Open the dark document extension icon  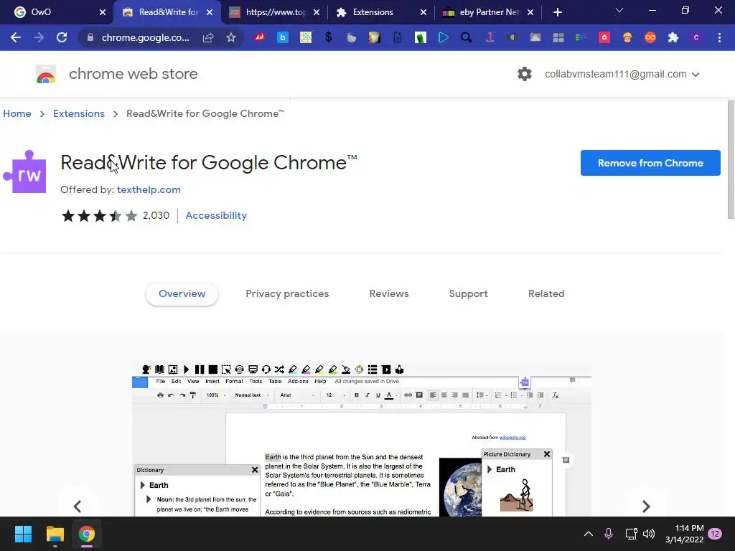(x=398, y=37)
